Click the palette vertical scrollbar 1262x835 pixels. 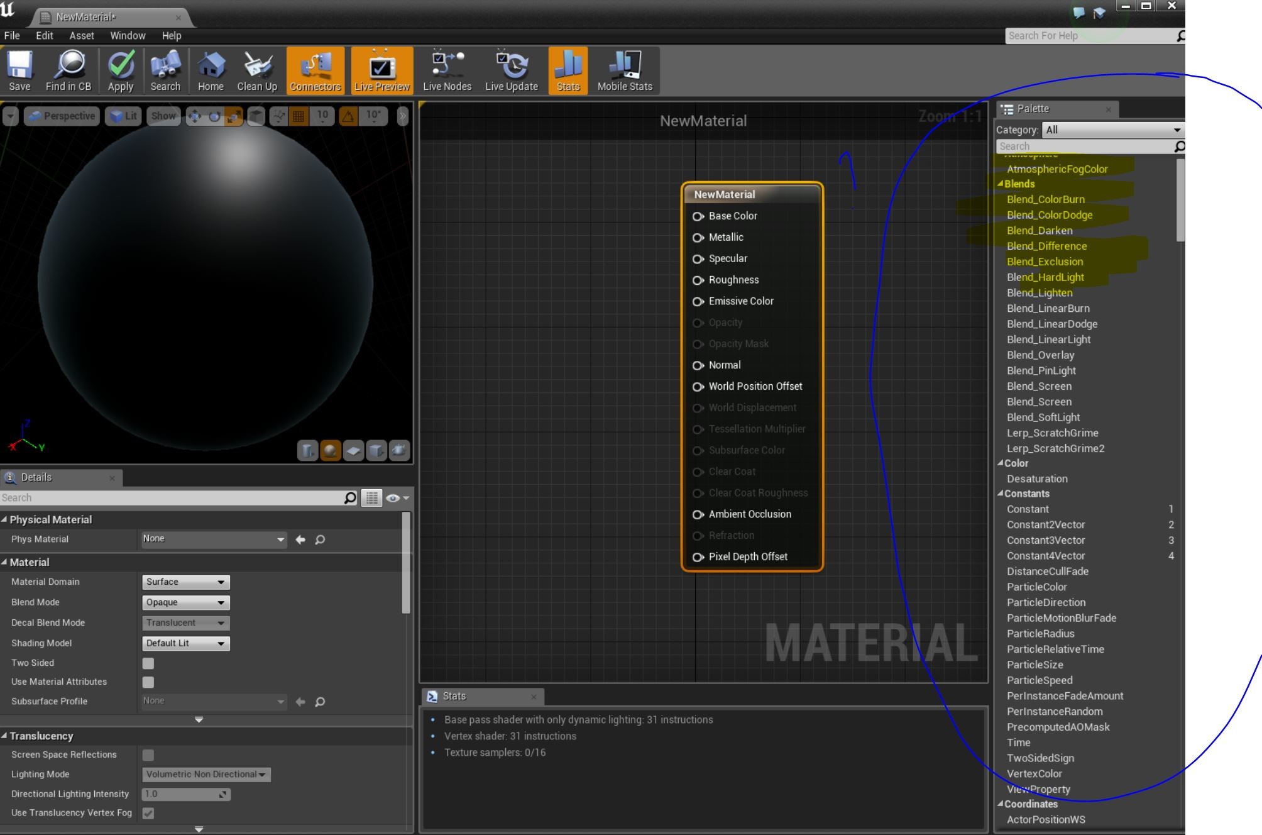[x=1180, y=199]
